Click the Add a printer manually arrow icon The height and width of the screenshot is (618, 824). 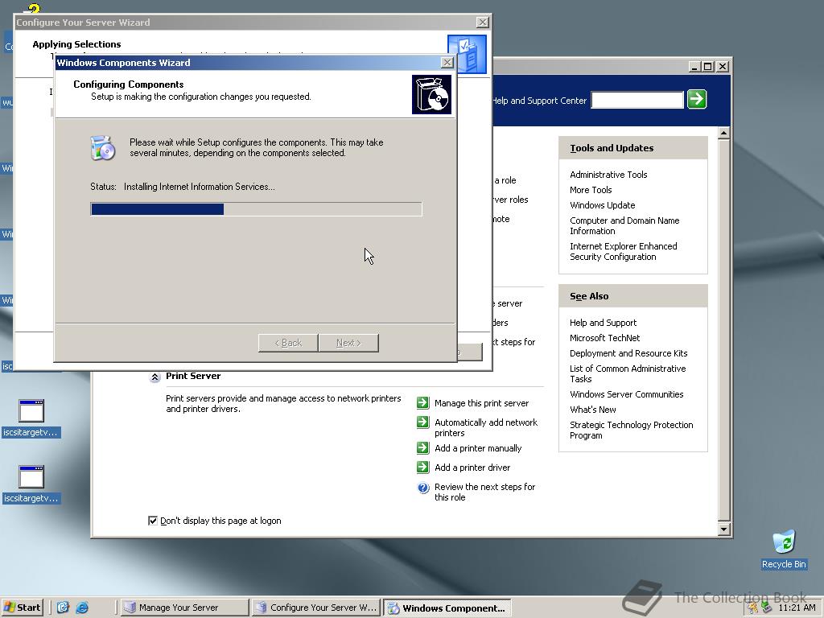tap(422, 447)
